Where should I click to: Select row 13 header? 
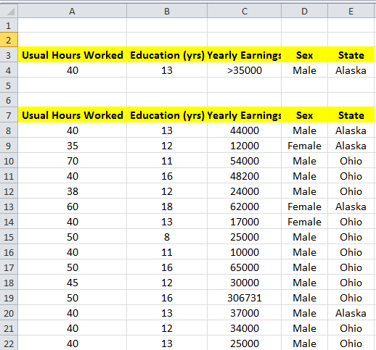pyautogui.click(x=9, y=207)
